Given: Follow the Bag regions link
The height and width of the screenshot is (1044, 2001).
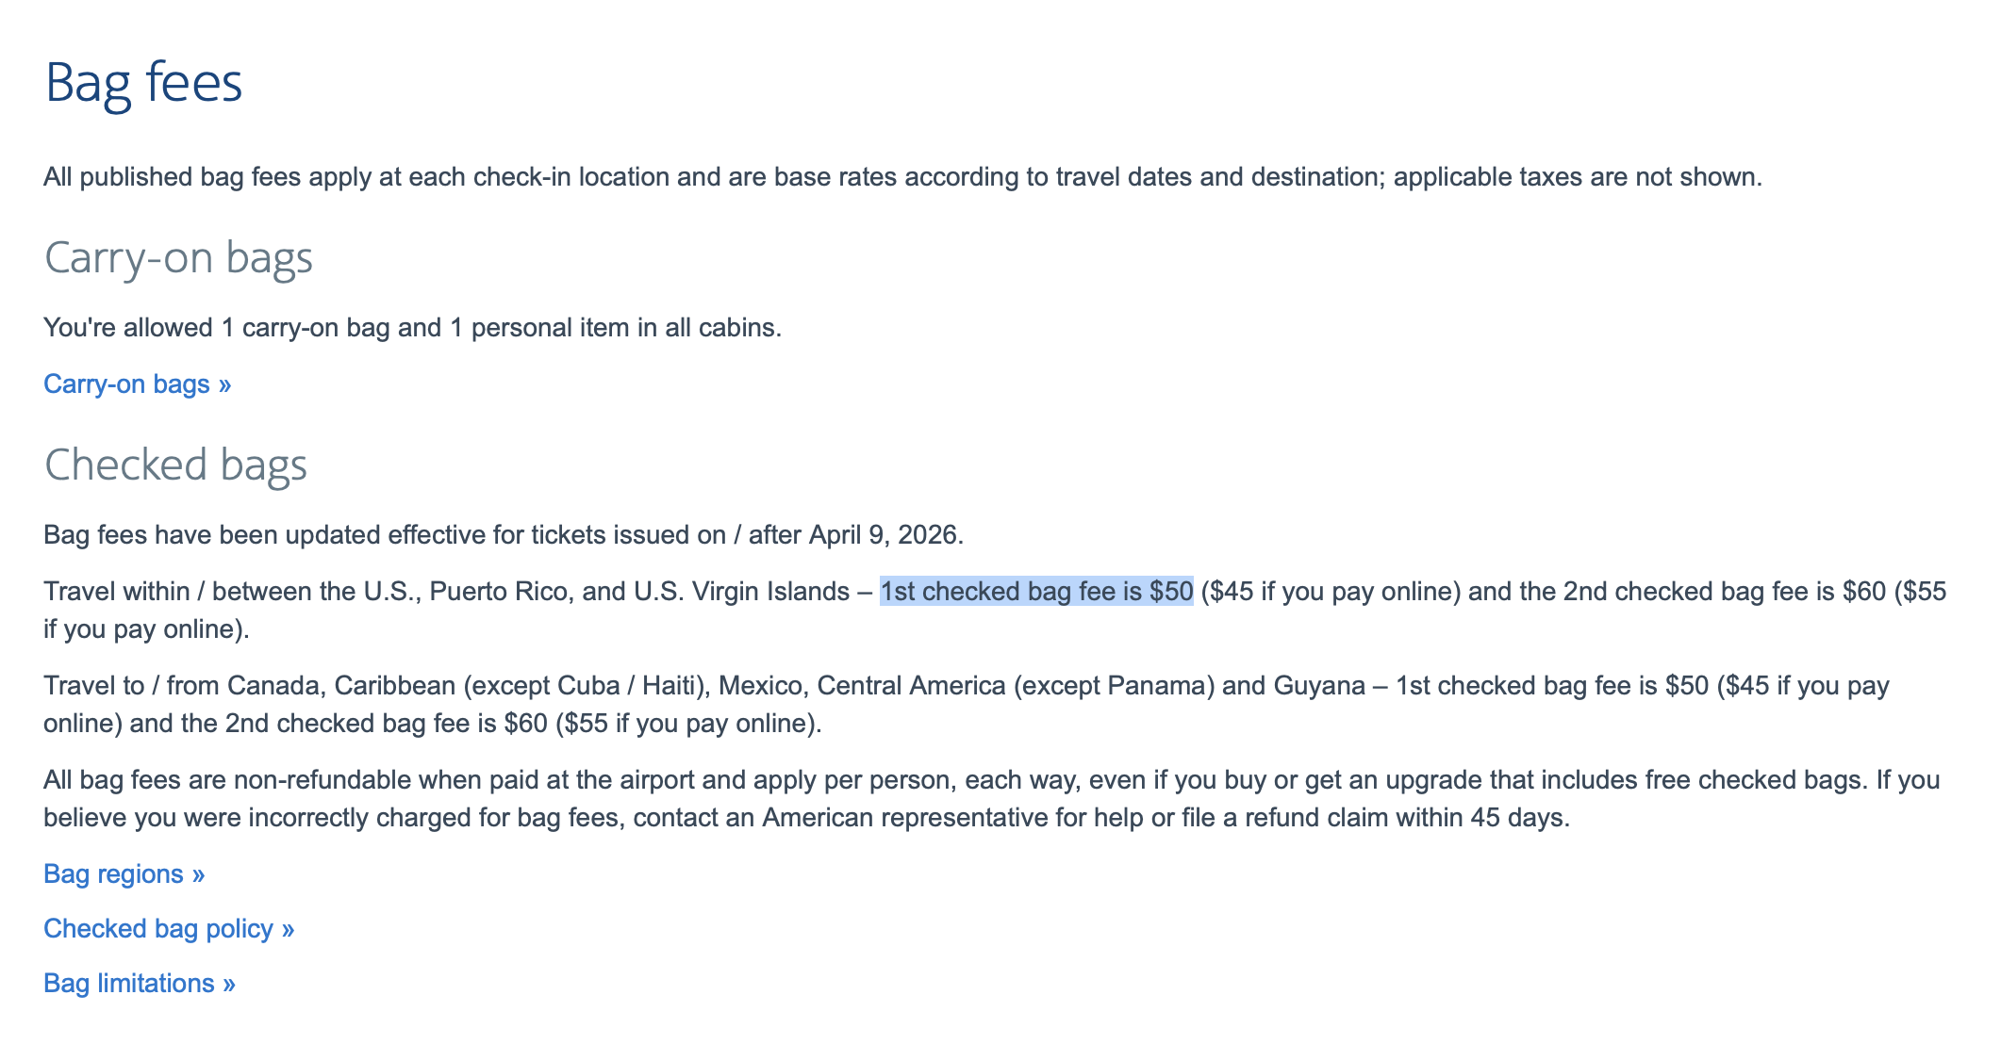Looking at the screenshot, I should click(x=124, y=874).
